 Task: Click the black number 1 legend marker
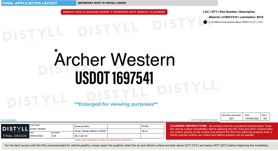point(205,22)
